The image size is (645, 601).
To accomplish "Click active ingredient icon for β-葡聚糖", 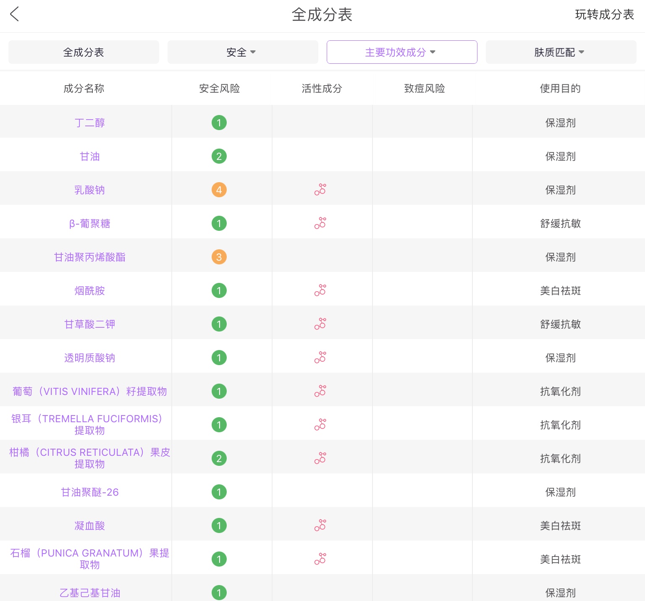I will 320,223.
